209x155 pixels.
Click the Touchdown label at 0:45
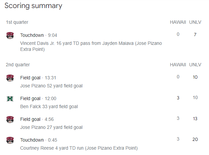click(32, 140)
